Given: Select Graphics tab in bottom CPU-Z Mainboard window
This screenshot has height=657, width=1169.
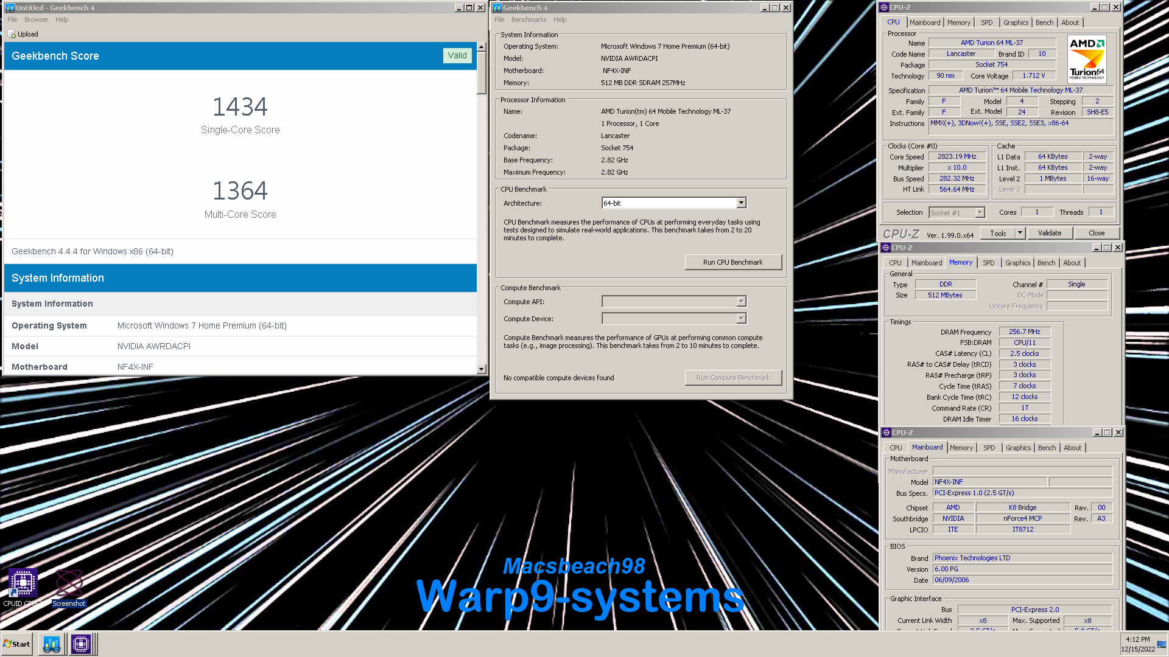Looking at the screenshot, I should pos(1019,448).
